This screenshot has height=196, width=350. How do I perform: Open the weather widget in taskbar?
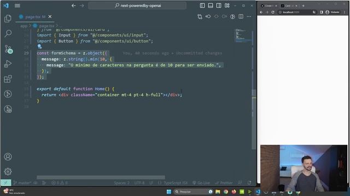click(14, 192)
